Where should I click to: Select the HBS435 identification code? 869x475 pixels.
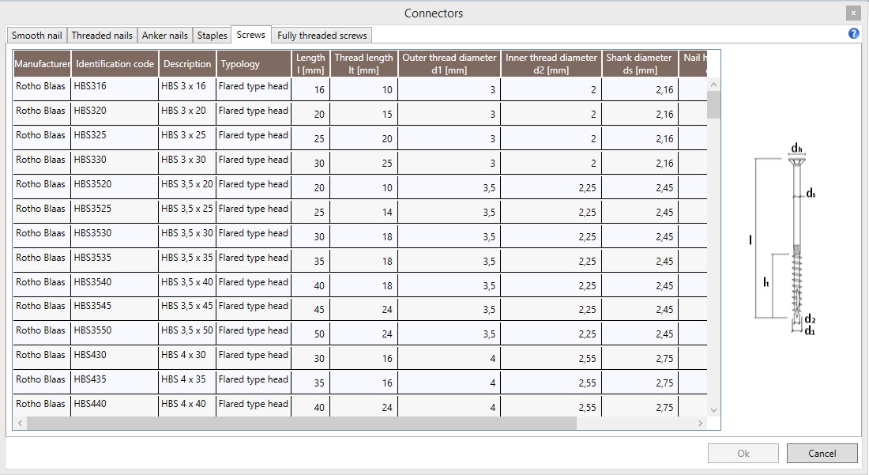click(115, 381)
